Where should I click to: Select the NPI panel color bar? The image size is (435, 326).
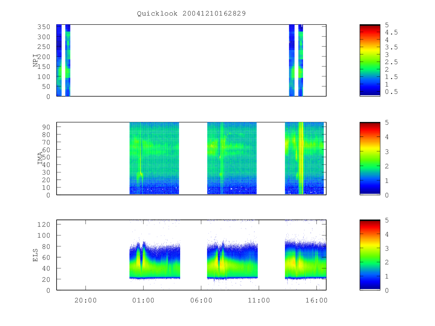pyautogui.click(x=370, y=60)
